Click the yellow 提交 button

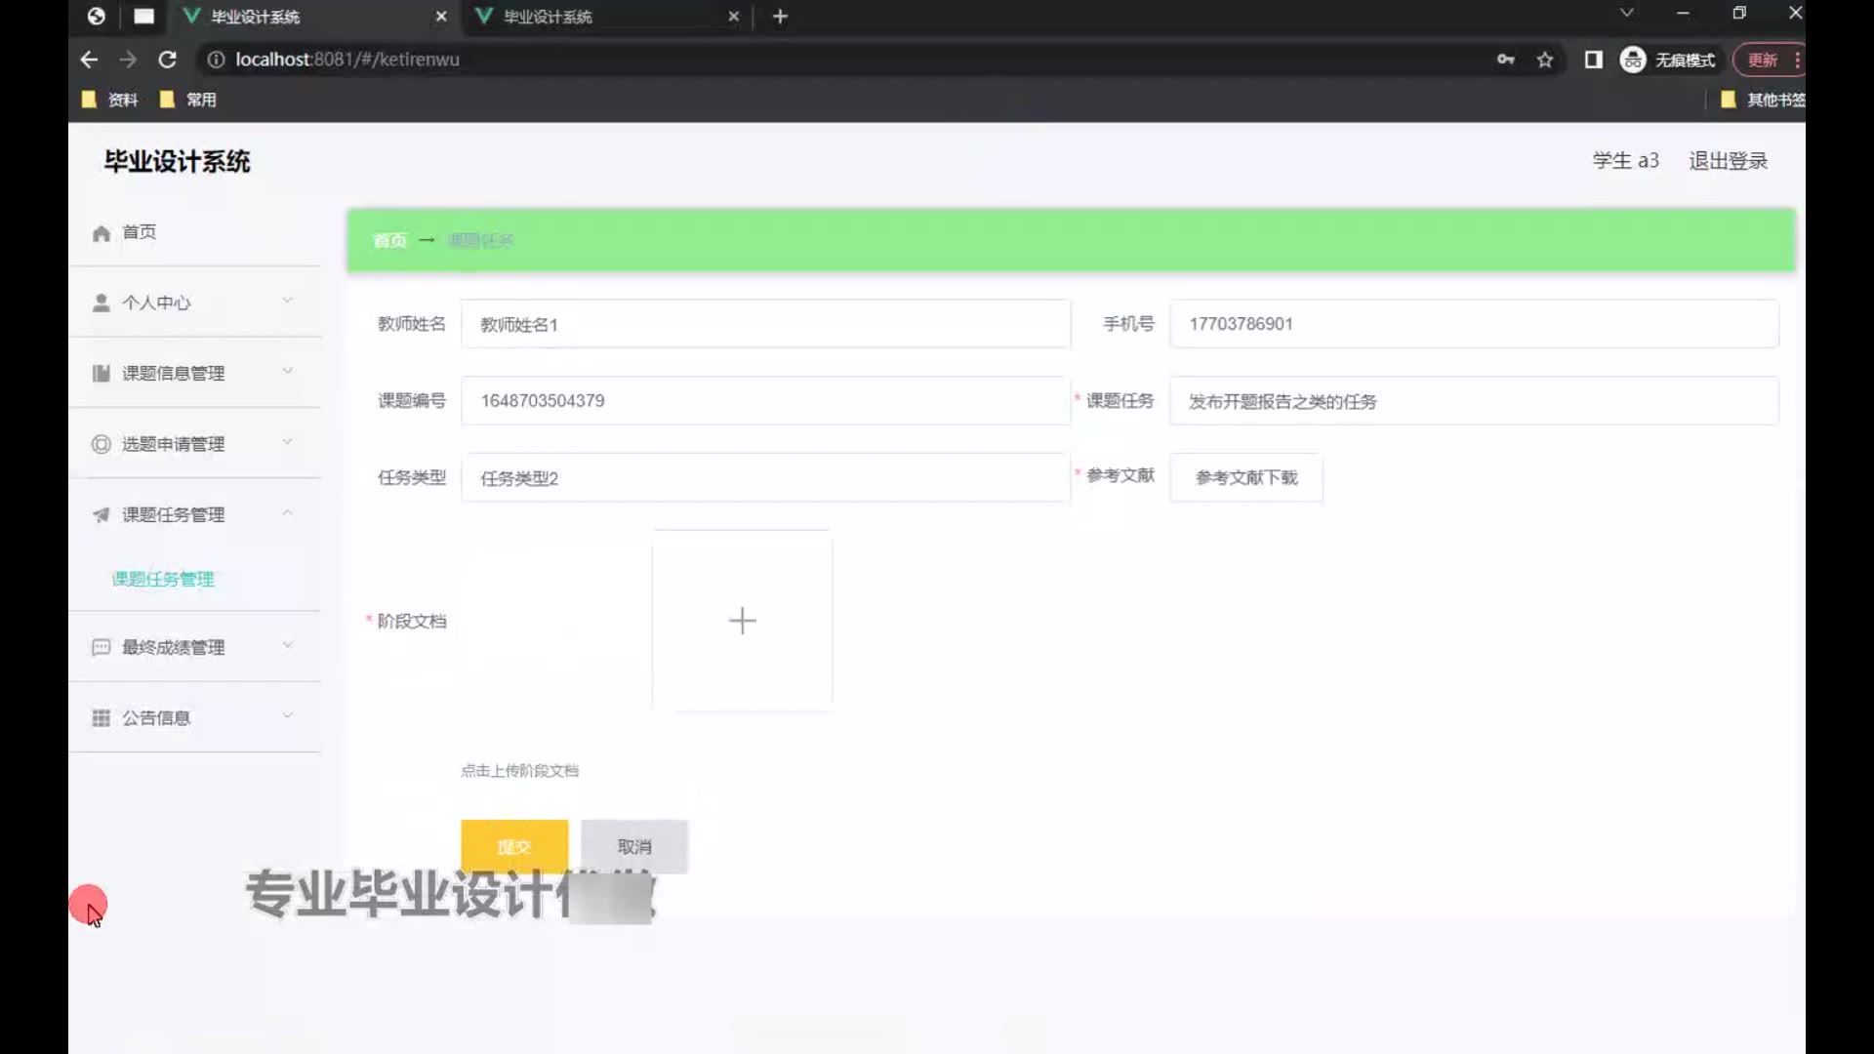[514, 846]
